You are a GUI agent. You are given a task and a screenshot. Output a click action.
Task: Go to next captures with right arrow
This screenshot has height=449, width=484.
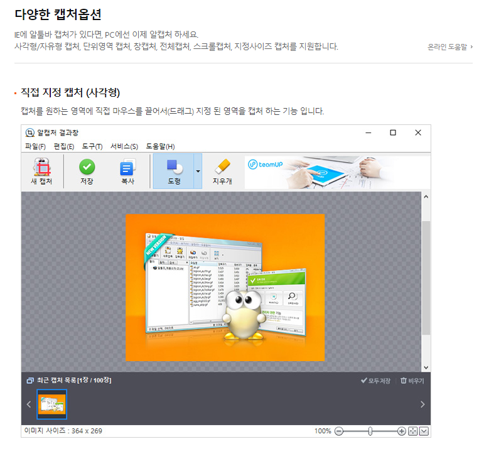(x=422, y=404)
